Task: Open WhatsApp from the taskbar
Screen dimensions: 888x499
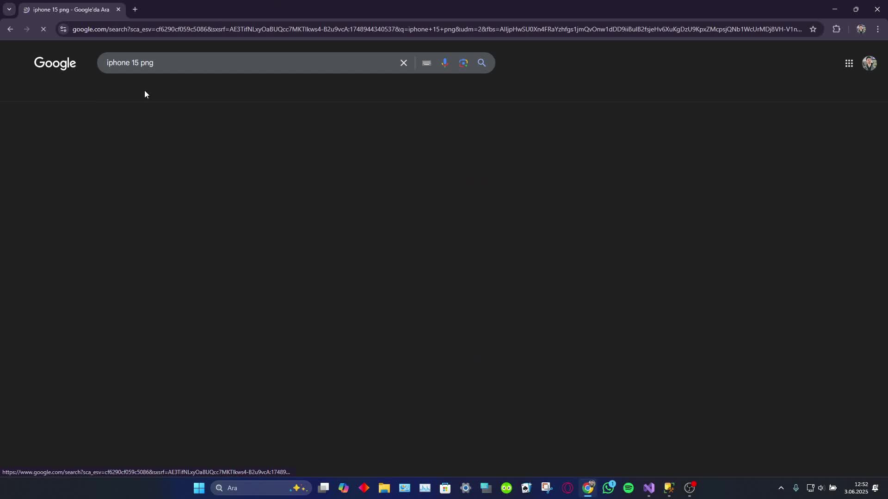Action: point(608,488)
